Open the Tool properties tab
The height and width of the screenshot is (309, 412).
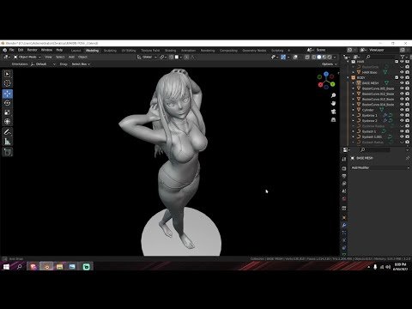coord(344,159)
